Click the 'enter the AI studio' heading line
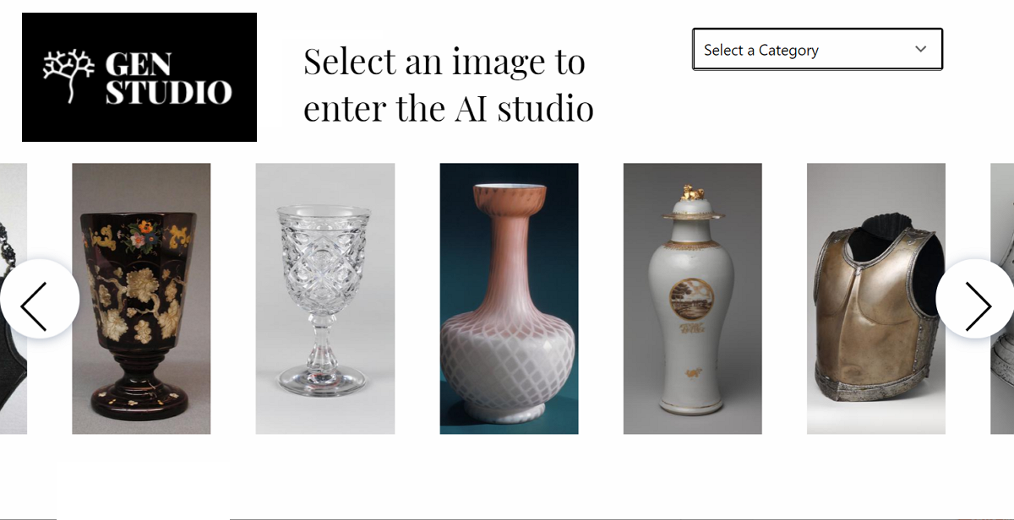The width and height of the screenshot is (1014, 520). (x=449, y=109)
